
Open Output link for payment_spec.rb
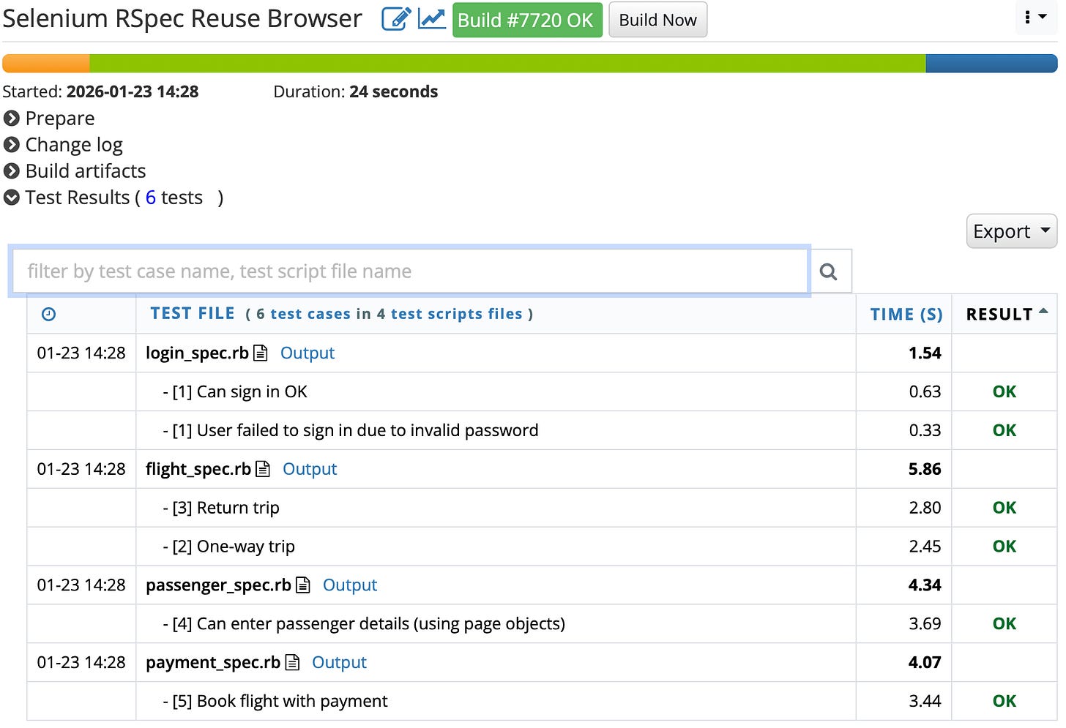(339, 663)
